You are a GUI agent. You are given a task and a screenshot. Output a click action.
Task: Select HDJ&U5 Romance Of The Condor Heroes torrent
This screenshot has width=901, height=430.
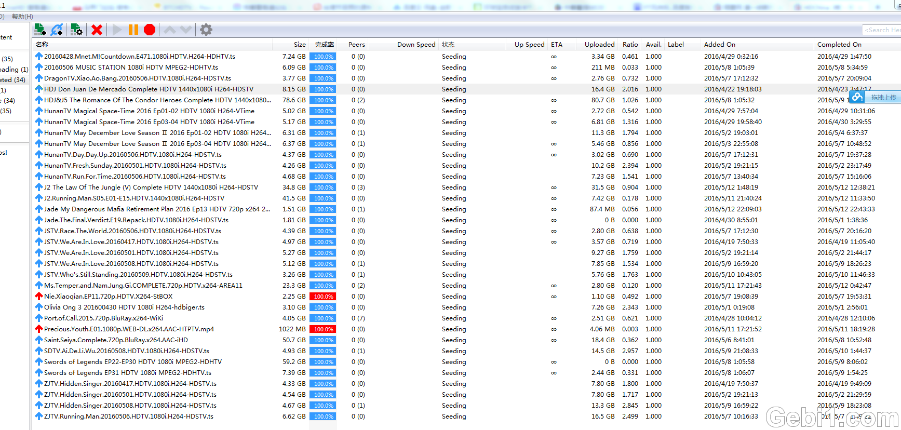point(157,100)
